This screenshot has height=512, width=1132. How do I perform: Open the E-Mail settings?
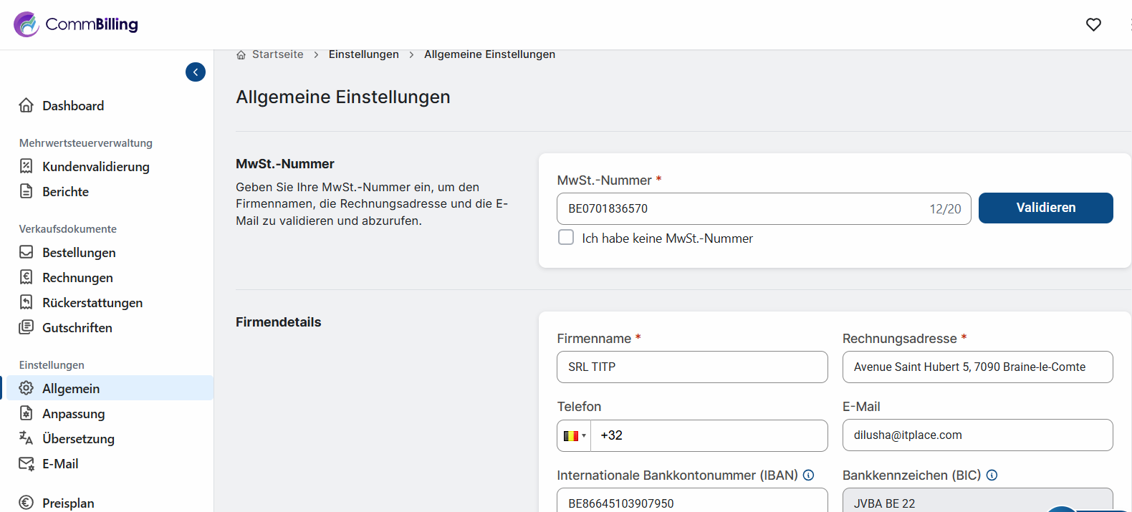coord(60,464)
